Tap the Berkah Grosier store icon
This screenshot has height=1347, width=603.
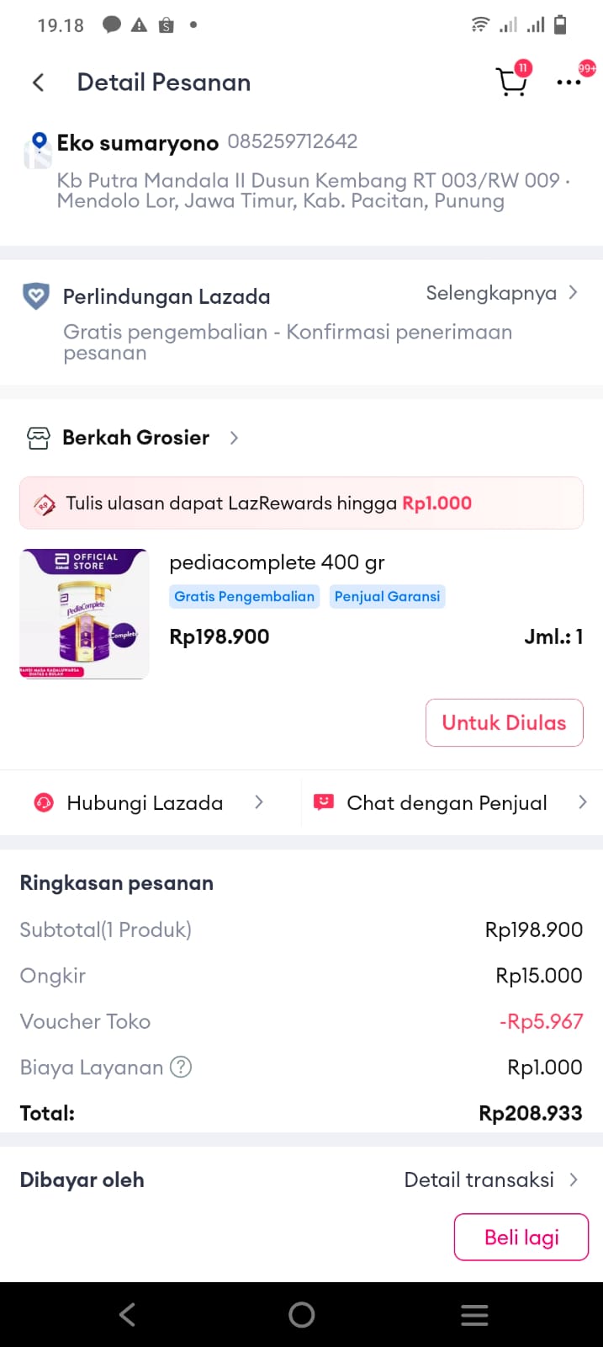[x=39, y=438]
